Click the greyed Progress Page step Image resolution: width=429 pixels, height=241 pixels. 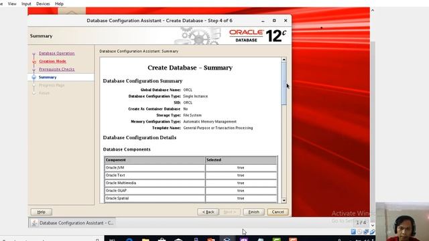point(52,85)
